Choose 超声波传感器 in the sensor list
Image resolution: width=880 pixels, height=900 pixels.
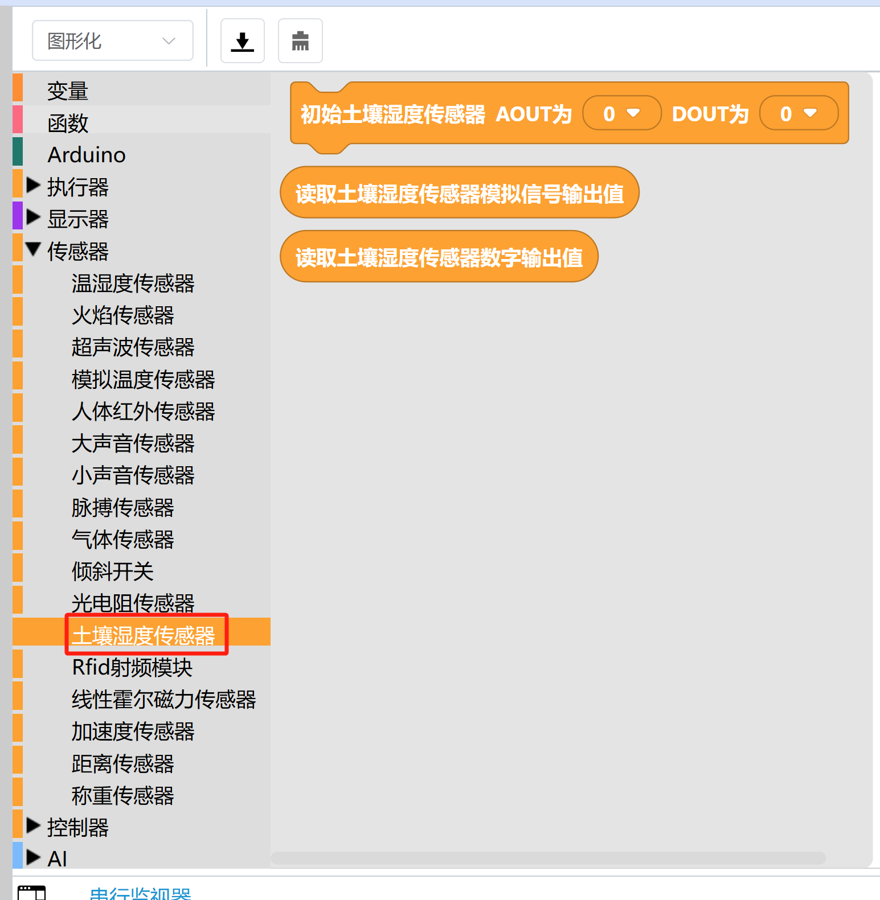click(x=133, y=347)
